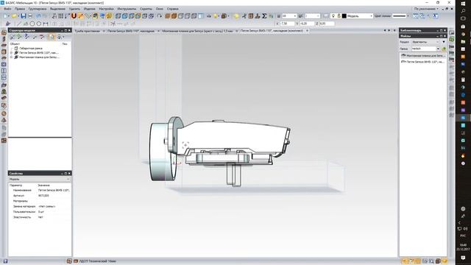Click the X coordinate input field

(288, 24)
